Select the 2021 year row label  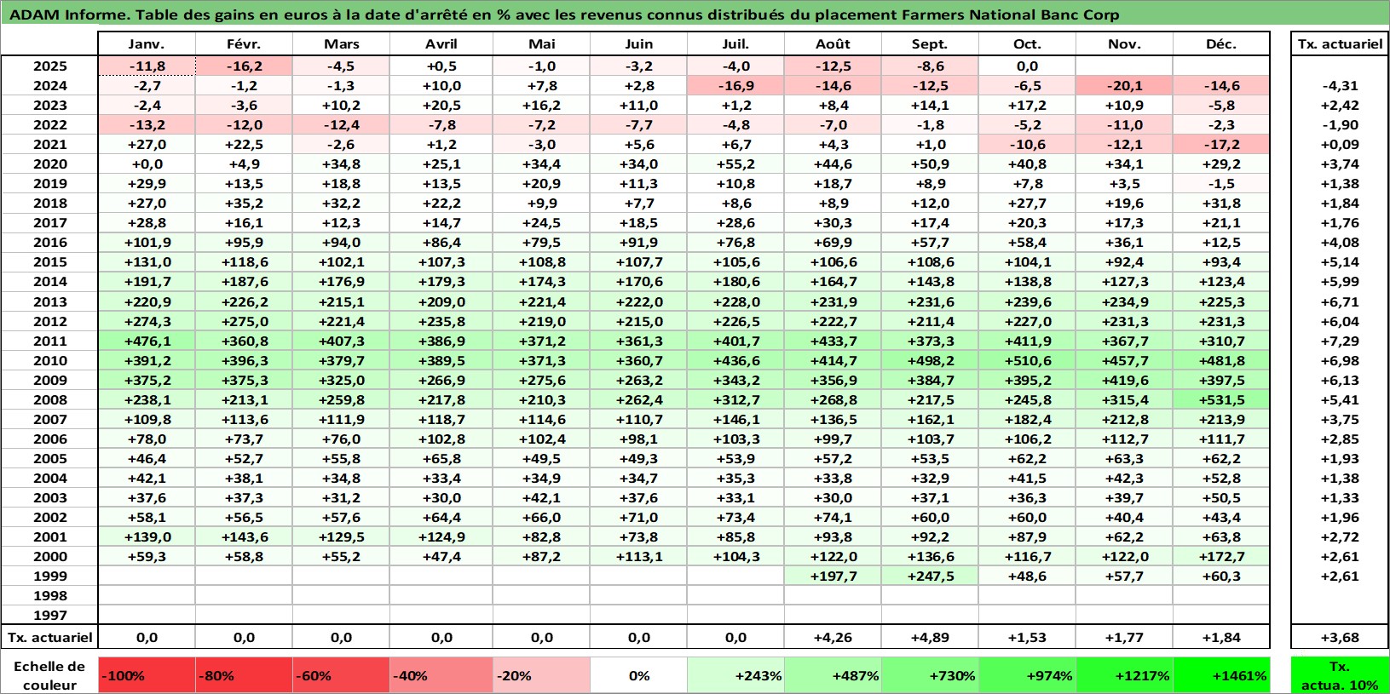tap(49, 144)
